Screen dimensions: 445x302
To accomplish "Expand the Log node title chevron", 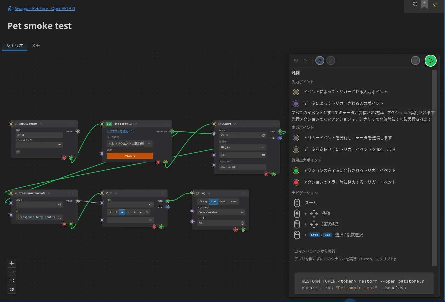I will (209, 193).
